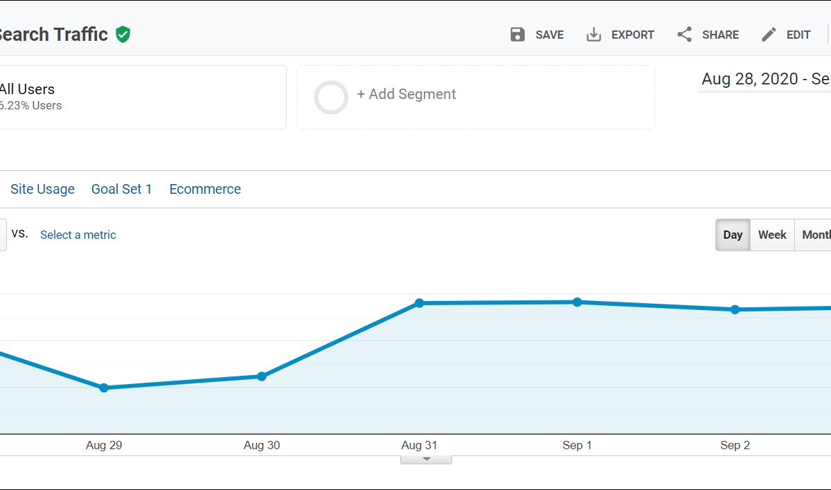Image resolution: width=831 pixels, height=490 pixels.
Task: Click the Share report icon
Action: pos(684,35)
